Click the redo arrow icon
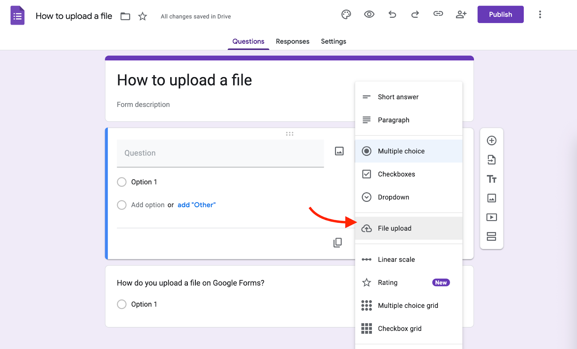The width and height of the screenshot is (577, 349). tap(415, 14)
